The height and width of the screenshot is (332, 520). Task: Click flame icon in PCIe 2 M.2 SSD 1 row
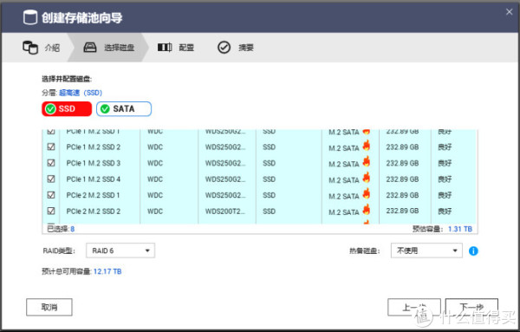tap(366, 193)
